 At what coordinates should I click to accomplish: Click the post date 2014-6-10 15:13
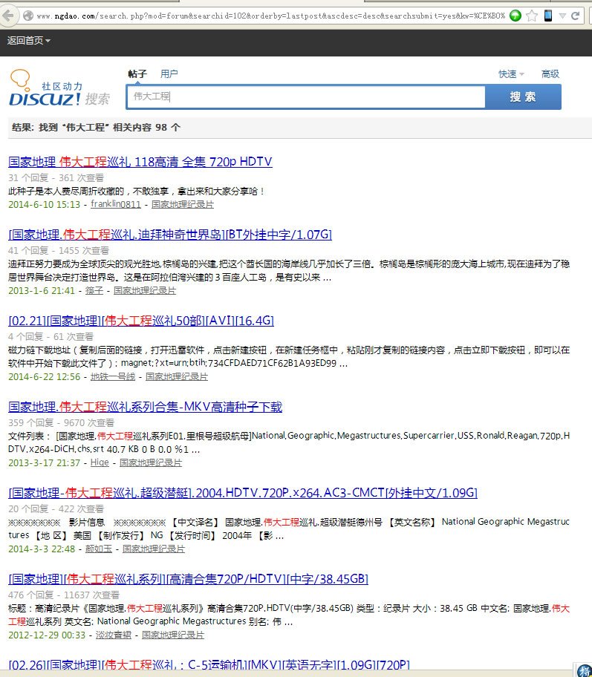tap(44, 204)
